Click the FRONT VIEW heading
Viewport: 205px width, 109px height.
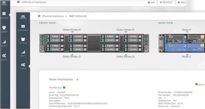click(x=47, y=23)
